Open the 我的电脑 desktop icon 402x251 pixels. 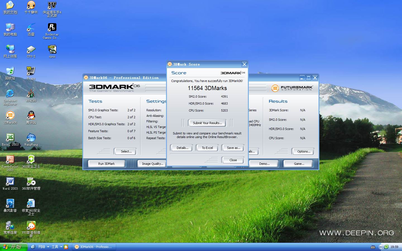(10, 30)
